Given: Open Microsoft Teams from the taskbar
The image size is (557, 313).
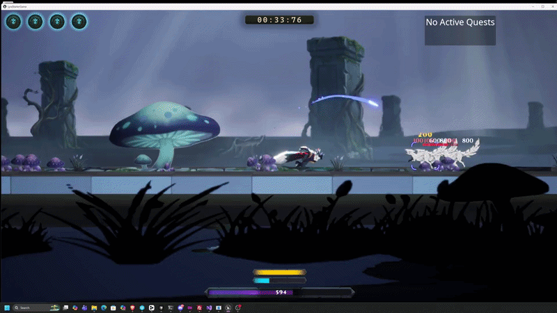Looking at the screenshot, I should click(x=84, y=307).
